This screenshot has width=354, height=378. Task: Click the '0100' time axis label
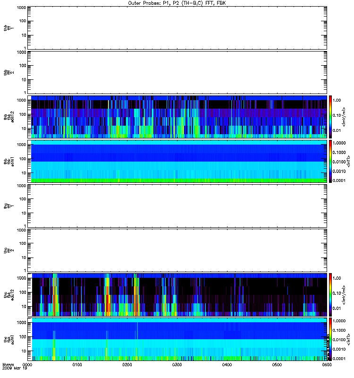[77, 365]
